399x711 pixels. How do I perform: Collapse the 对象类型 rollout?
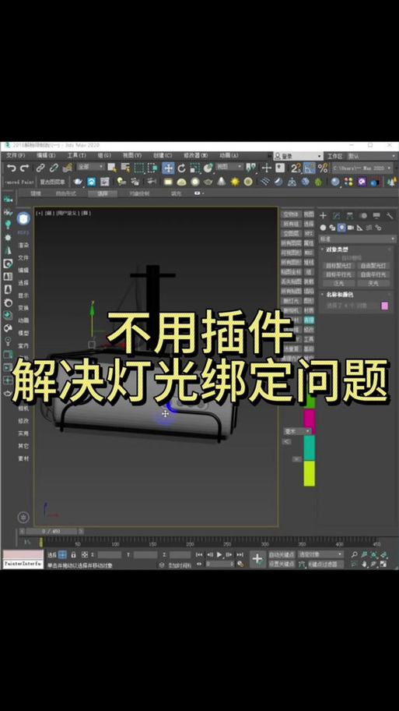click(x=337, y=249)
